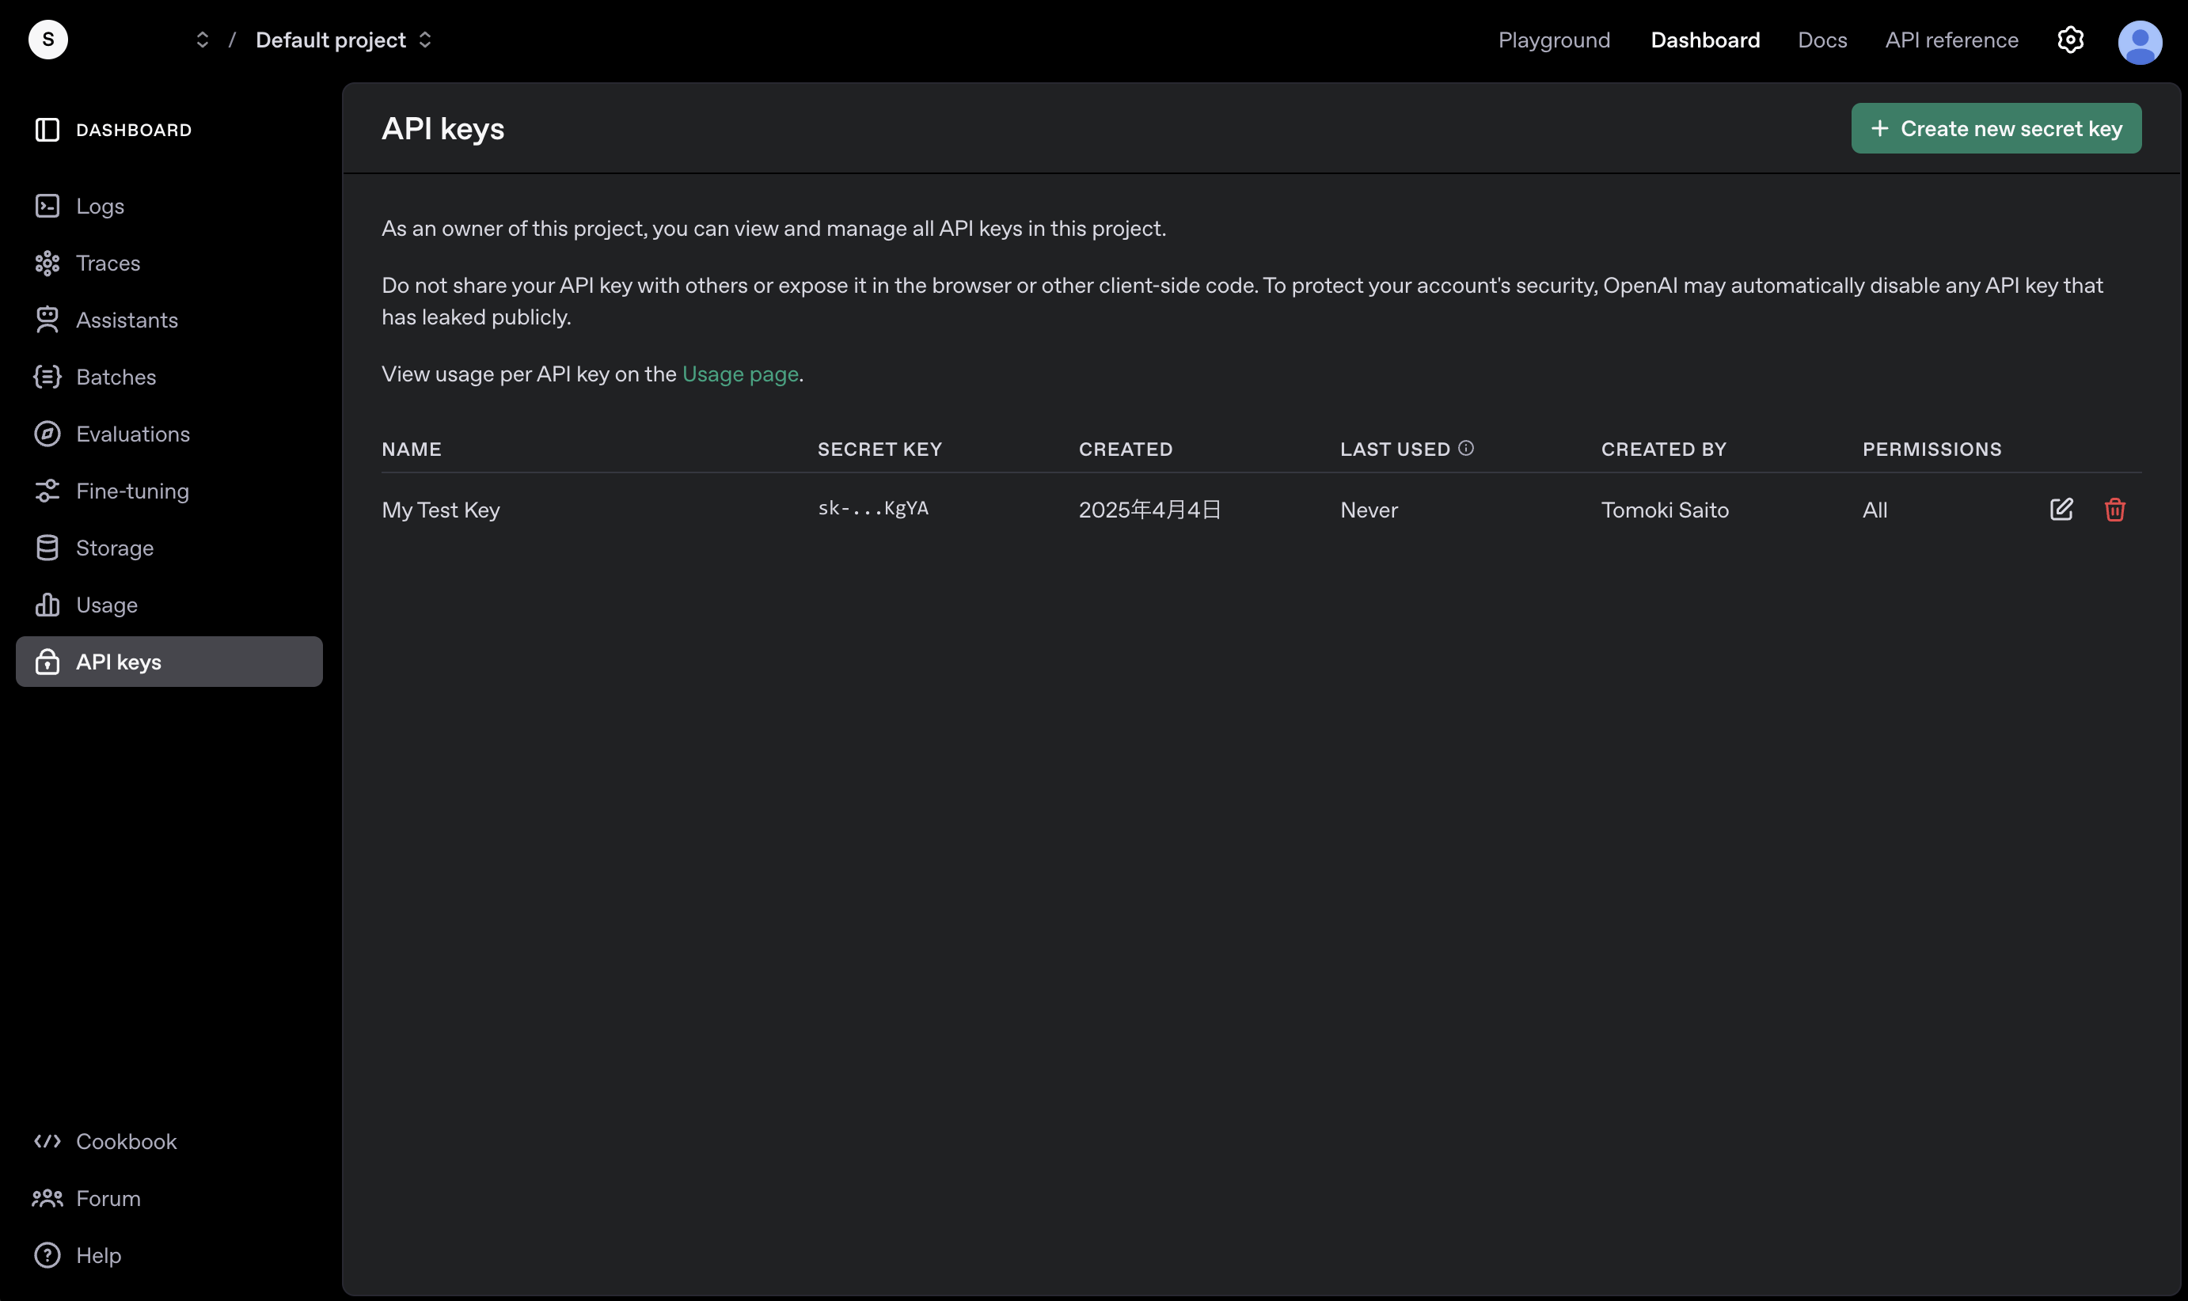Click the Last Used info icon
Image resolution: width=2188 pixels, height=1301 pixels.
1465,448
